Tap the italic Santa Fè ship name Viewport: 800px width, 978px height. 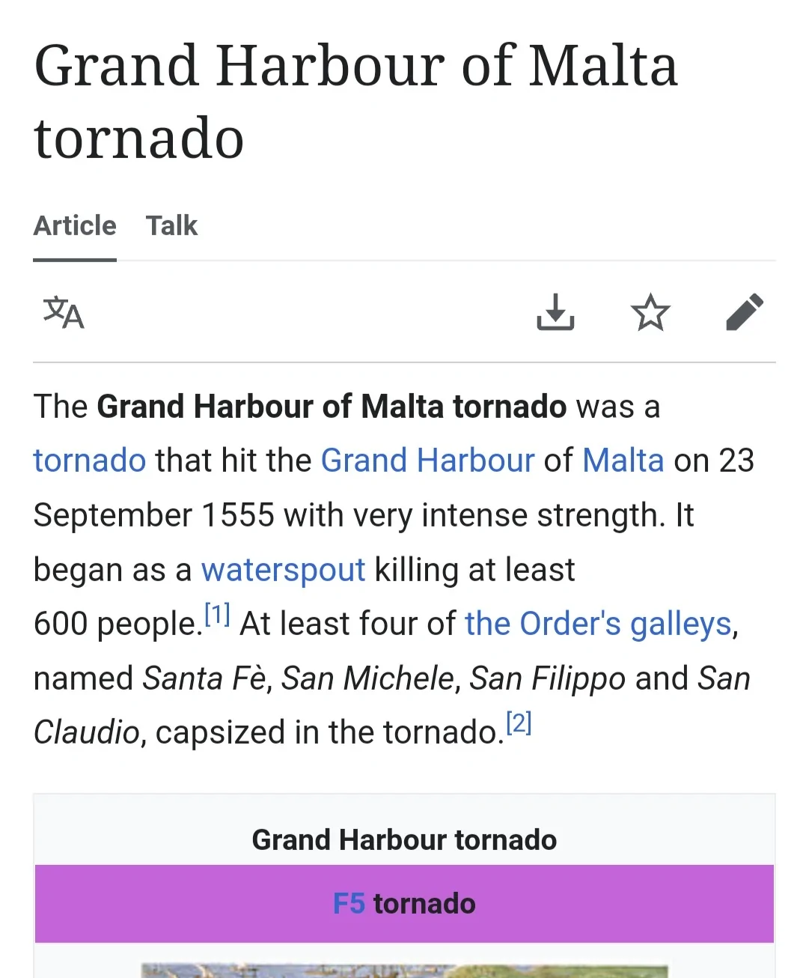tap(204, 678)
